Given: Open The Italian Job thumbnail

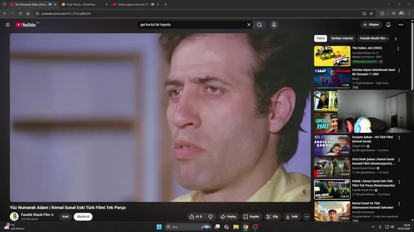Looking at the screenshot, I should pyautogui.click(x=332, y=56).
